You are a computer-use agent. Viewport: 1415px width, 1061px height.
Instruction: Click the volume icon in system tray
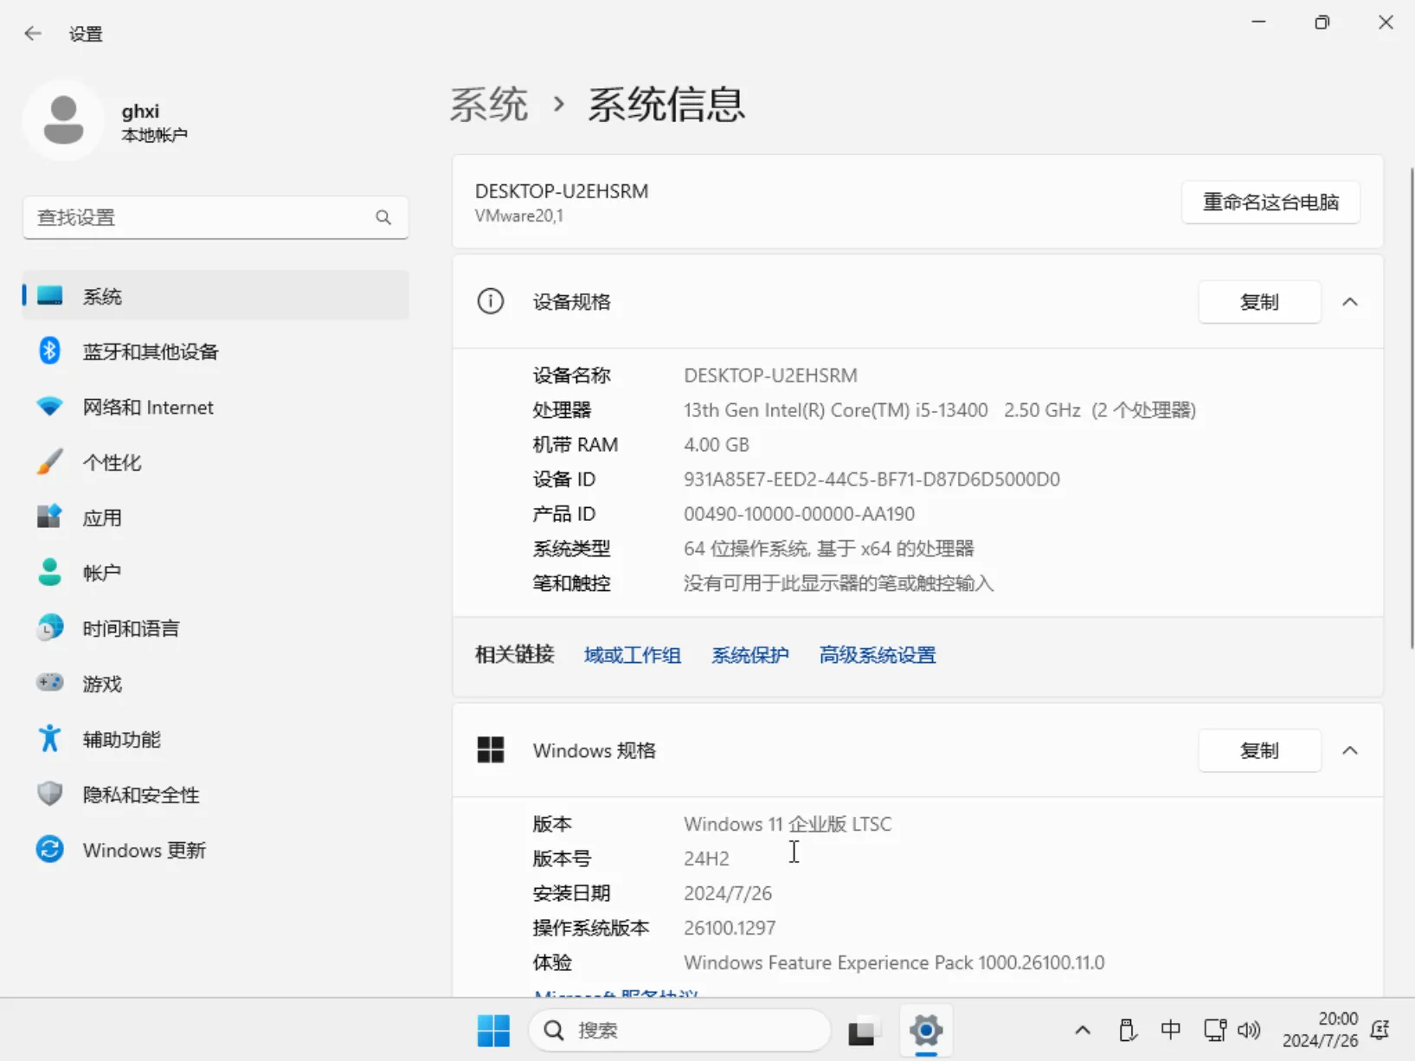(x=1249, y=1030)
